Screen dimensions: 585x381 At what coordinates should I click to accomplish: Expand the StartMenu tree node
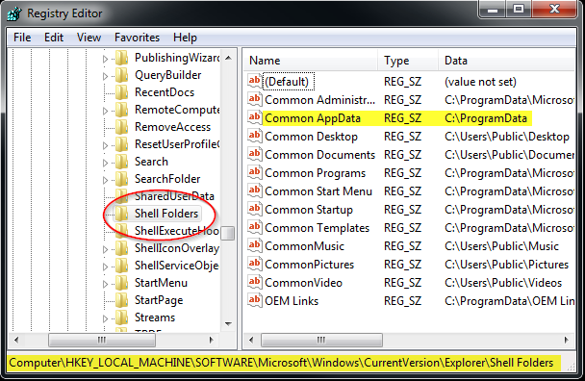point(105,284)
